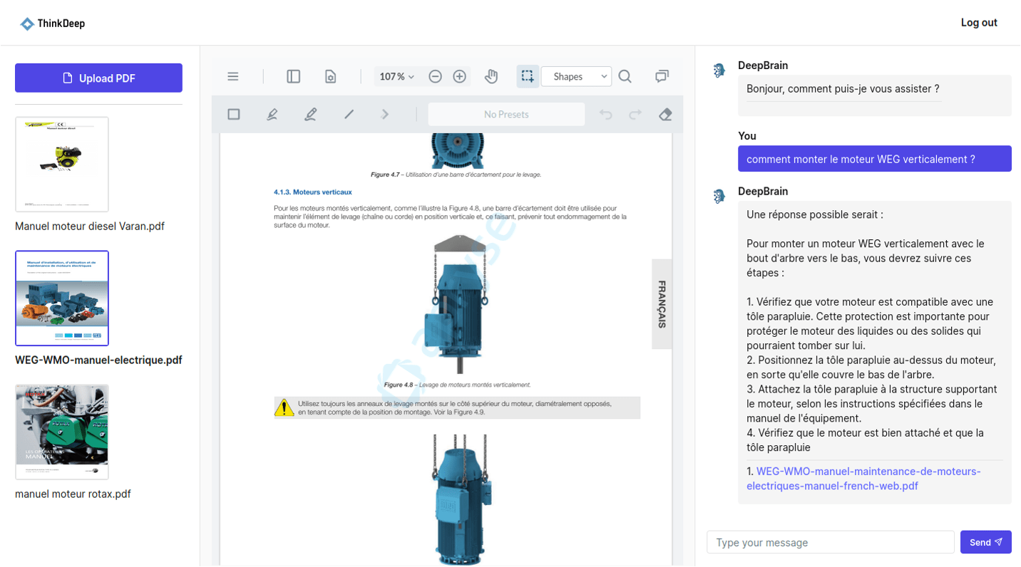Toggle the marquee selection tool
The width and height of the screenshot is (1021, 567).
(528, 77)
